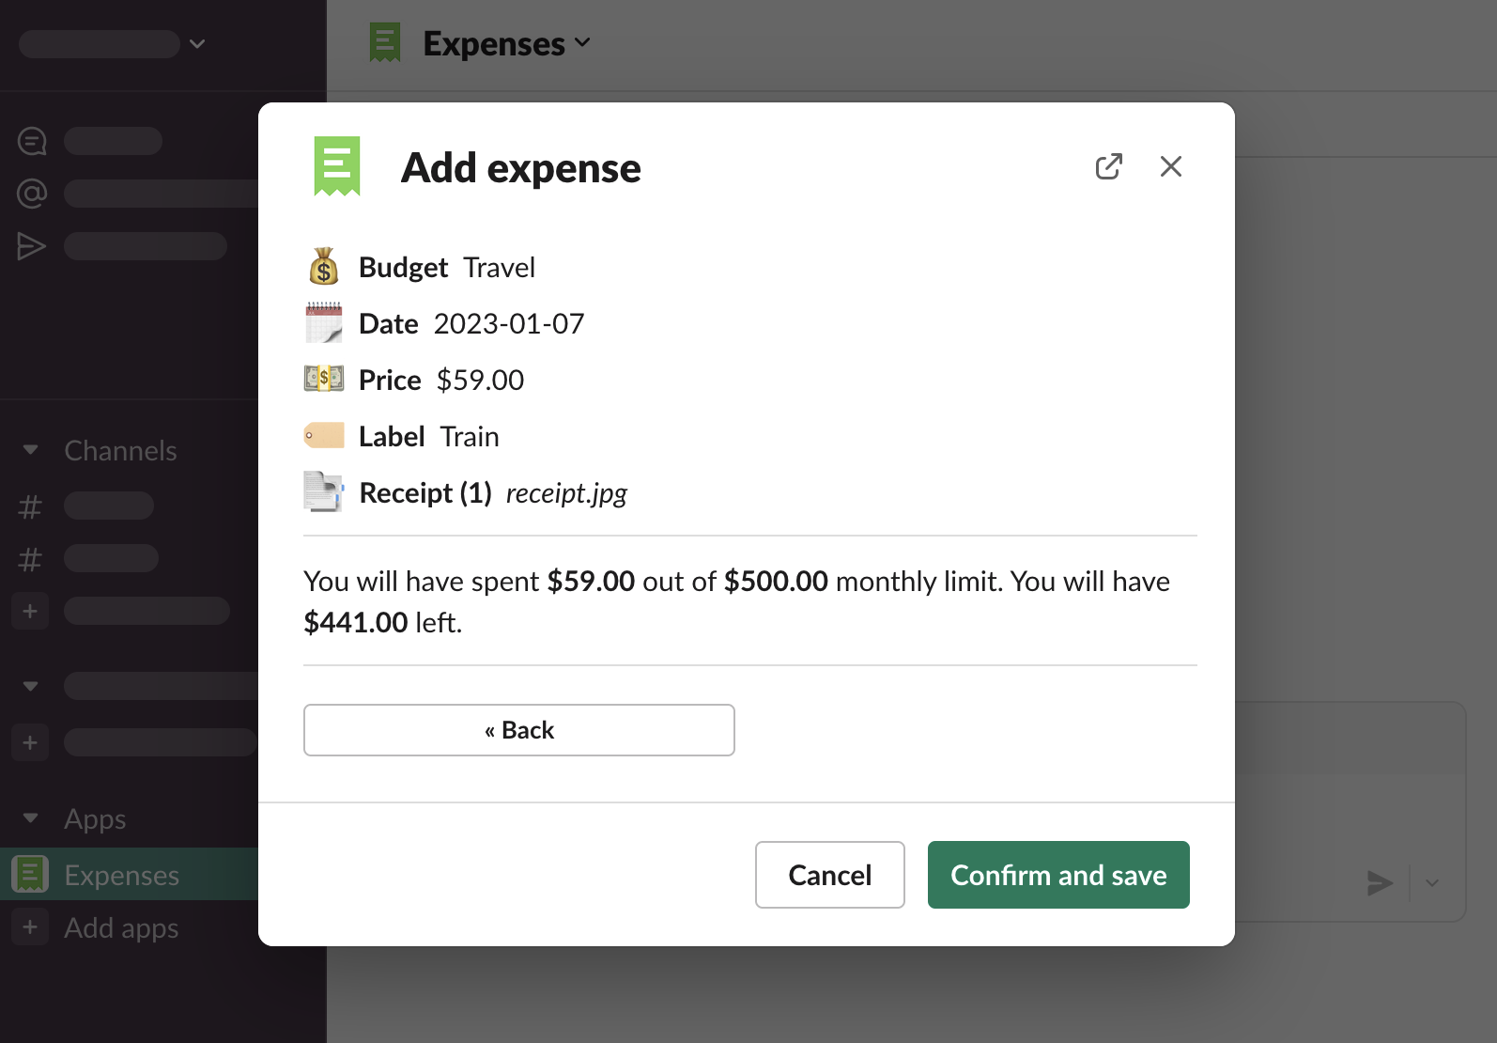Viewport: 1497px width, 1043px height.
Task: Click the drafts send-arrow sidebar icon
Action: pos(32,246)
